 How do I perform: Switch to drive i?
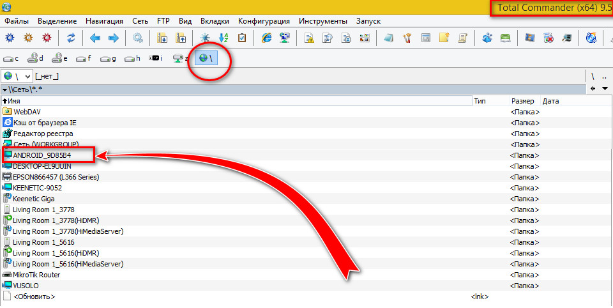point(156,59)
